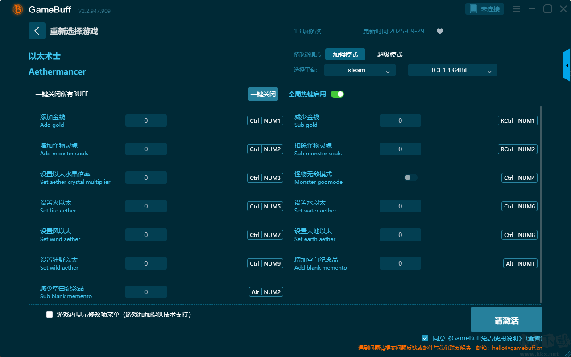
Task: Open the steam platform dropdown
Action: pos(360,70)
